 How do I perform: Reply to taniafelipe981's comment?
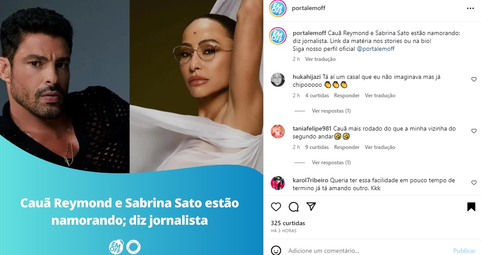tap(347, 147)
